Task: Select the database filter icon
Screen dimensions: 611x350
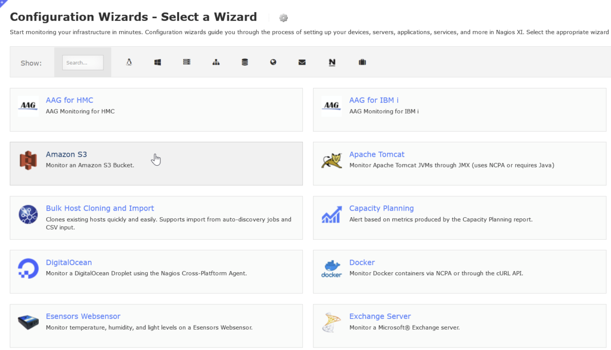Action: point(245,62)
